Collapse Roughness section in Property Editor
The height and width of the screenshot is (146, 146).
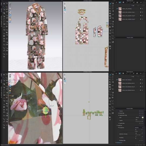point(119,128)
